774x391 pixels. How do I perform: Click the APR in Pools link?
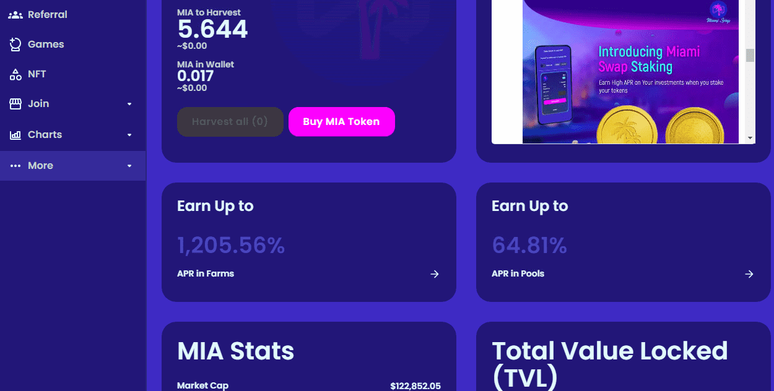click(x=518, y=273)
